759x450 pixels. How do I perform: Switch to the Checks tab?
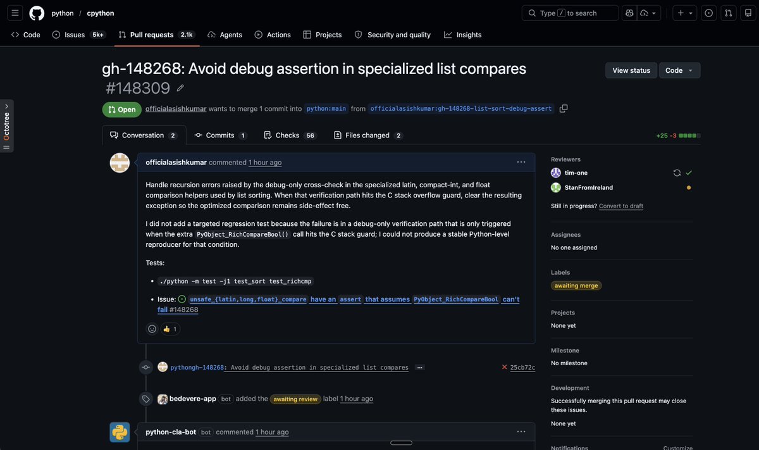pos(290,135)
